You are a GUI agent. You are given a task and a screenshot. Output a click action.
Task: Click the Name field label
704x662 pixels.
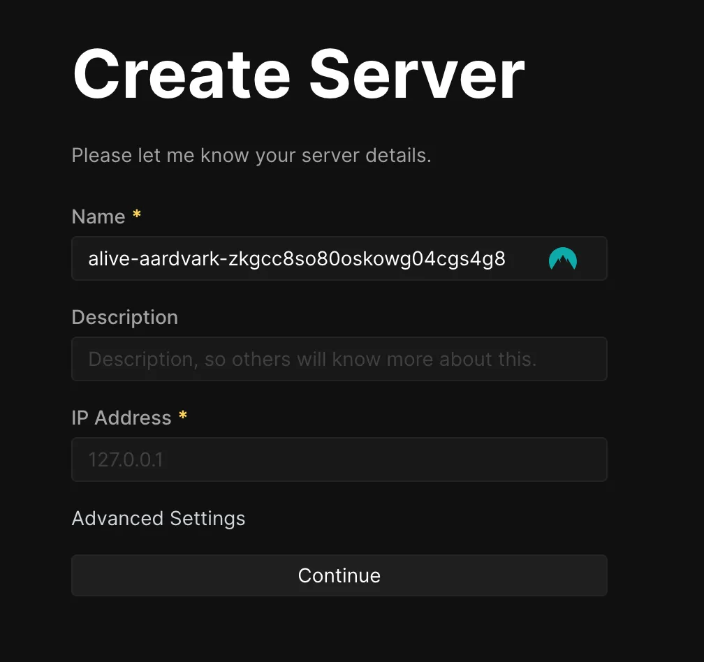point(98,216)
